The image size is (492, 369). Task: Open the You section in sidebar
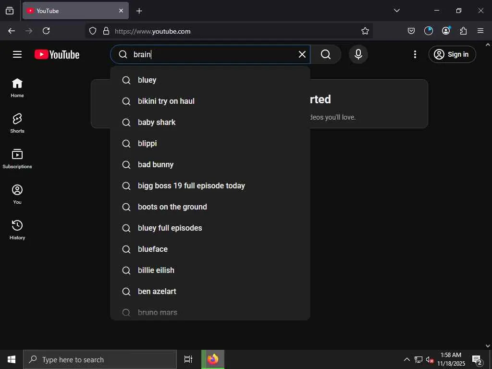(x=17, y=195)
